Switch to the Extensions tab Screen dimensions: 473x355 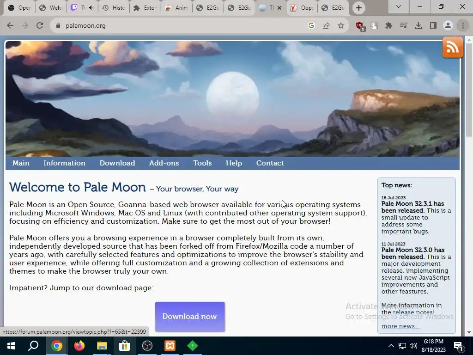146,8
